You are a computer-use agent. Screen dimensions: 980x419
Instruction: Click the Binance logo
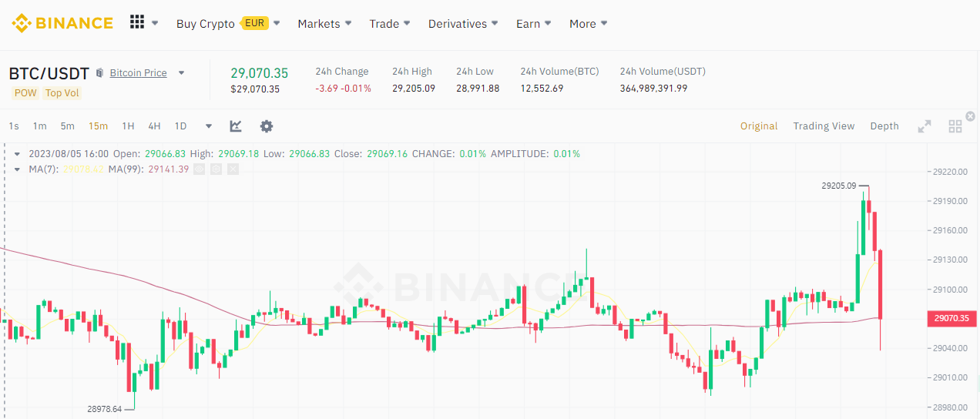[62, 23]
